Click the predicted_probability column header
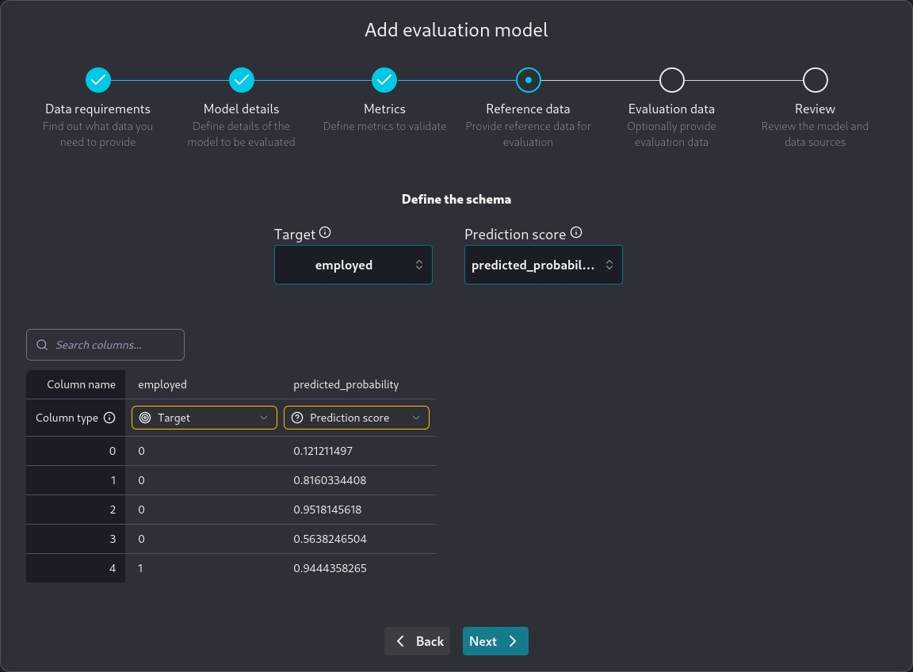913x672 pixels. (x=346, y=384)
